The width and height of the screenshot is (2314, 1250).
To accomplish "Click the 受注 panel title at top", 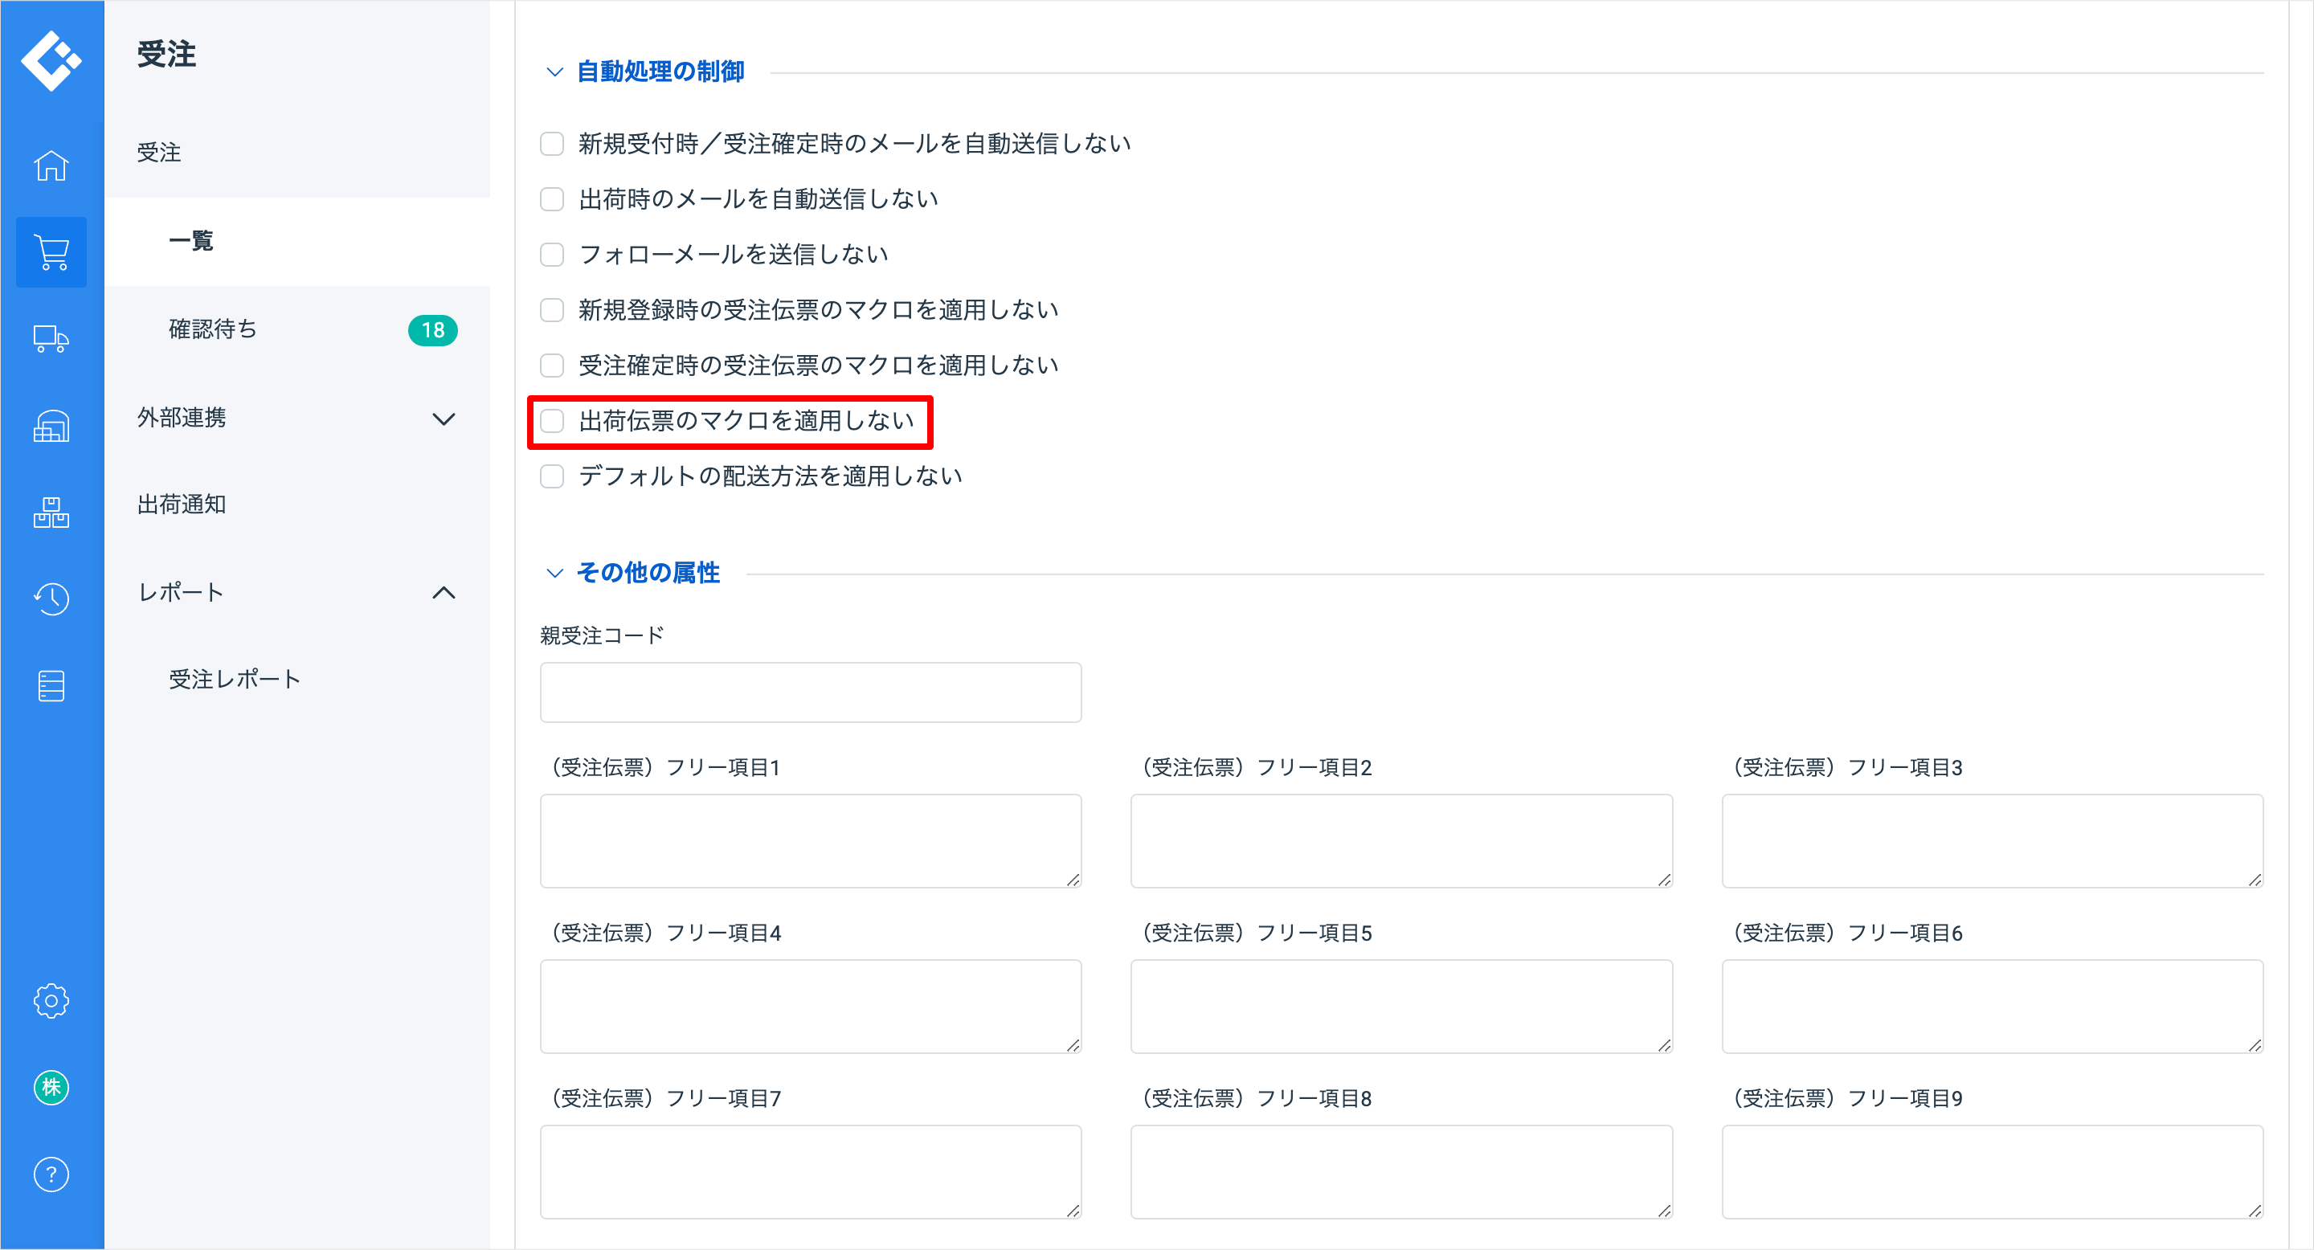I will 166,55.
